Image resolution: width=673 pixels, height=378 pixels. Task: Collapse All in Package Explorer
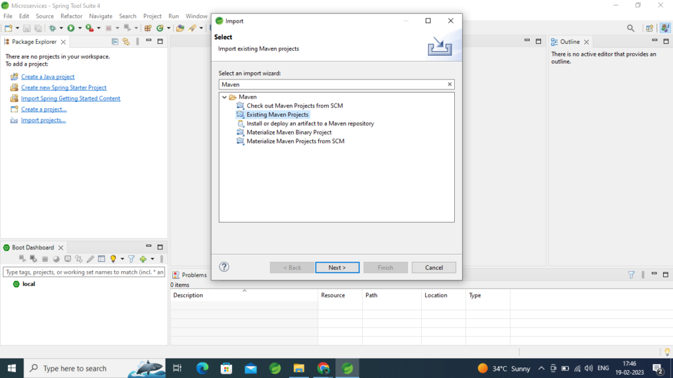tap(114, 41)
